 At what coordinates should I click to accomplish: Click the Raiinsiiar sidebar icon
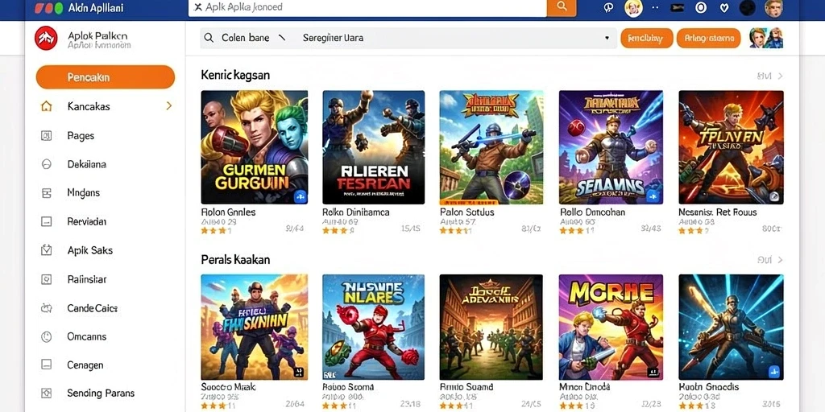click(x=46, y=279)
